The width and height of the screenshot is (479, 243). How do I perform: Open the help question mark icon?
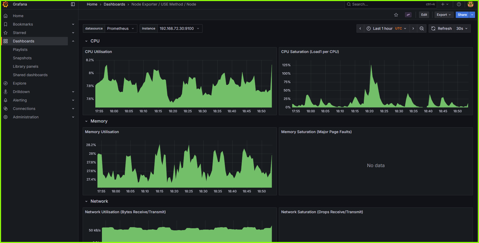(459, 4)
